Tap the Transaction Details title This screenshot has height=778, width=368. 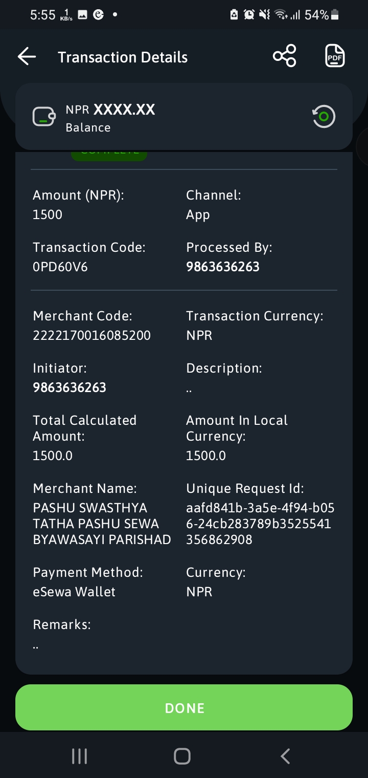pyautogui.click(x=123, y=57)
